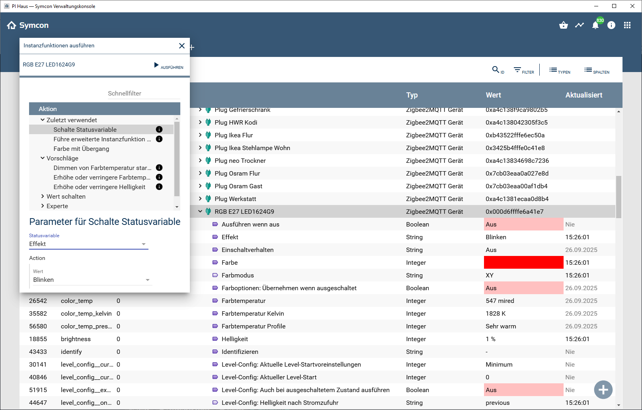Viewport: 642px width, 410px height.
Task: Expand the Plug Werkstatt device row
Action: pyautogui.click(x=200, y=199)
